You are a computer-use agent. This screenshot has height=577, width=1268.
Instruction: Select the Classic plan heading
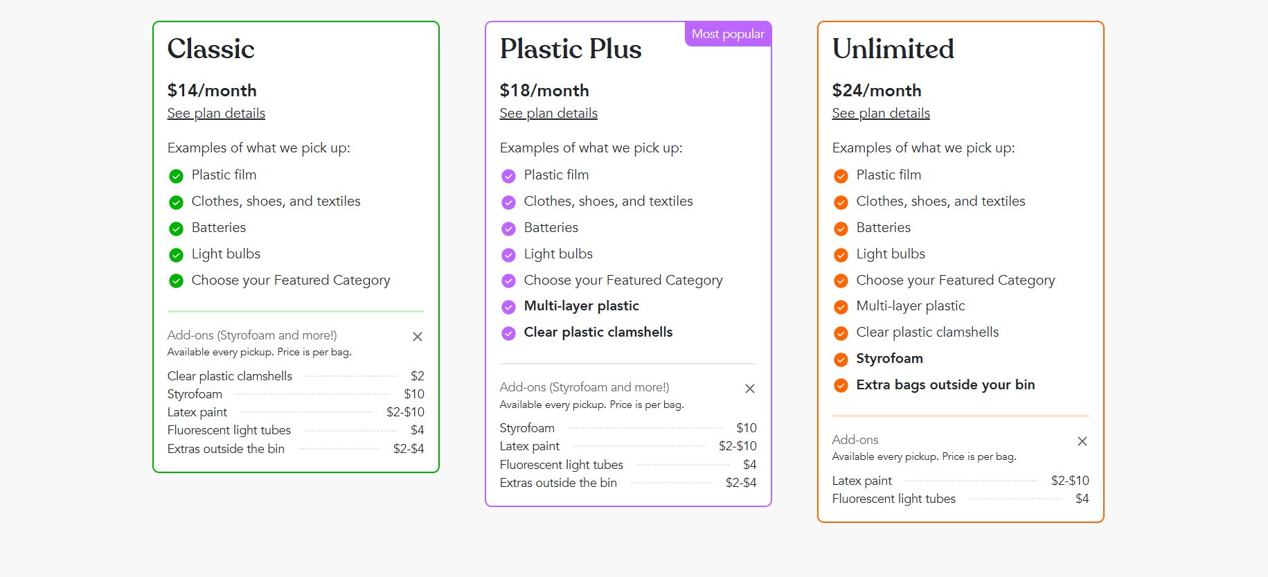pos(211,49)
